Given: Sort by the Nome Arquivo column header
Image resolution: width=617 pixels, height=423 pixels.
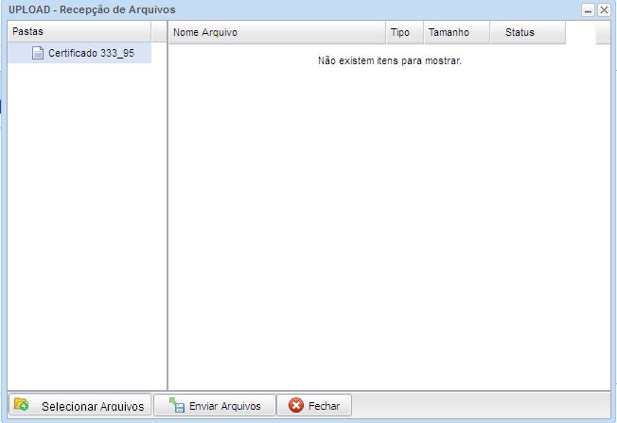Looking at the screenshot, I should 274,32.
